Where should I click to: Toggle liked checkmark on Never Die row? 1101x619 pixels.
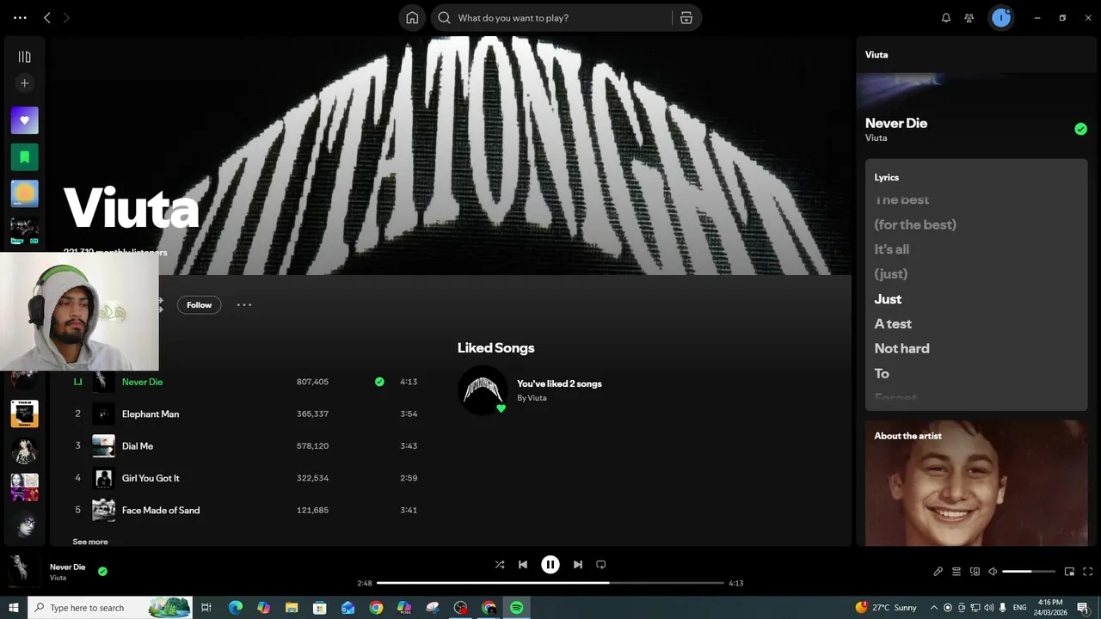[379, 382]
